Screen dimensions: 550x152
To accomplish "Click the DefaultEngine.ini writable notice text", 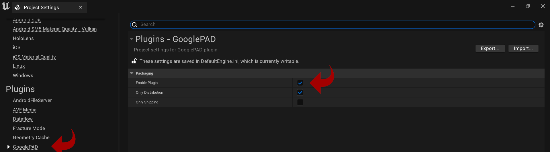I will (x=219, y=61).
